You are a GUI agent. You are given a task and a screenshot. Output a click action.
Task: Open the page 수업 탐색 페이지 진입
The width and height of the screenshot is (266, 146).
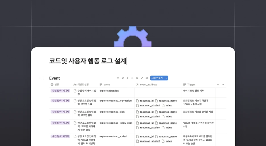point(87,93)
